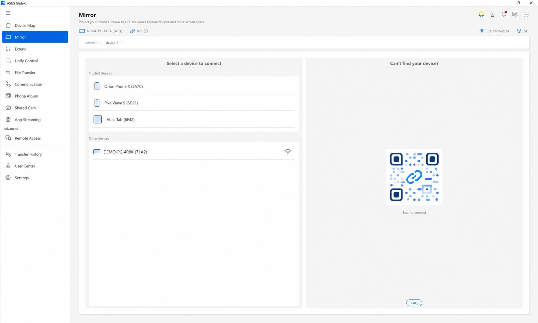Screen dimensions: 538x323
Task: Click the cellular tower icon beside 5G
Action: point(519,31)
